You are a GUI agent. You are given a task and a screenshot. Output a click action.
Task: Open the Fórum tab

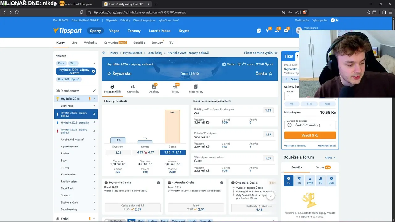click(323, 167)
